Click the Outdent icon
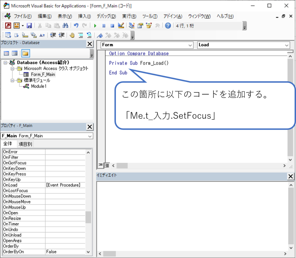The height and width of the screenshot is (258, 296). pyautogui.click(x=62, y=35)
